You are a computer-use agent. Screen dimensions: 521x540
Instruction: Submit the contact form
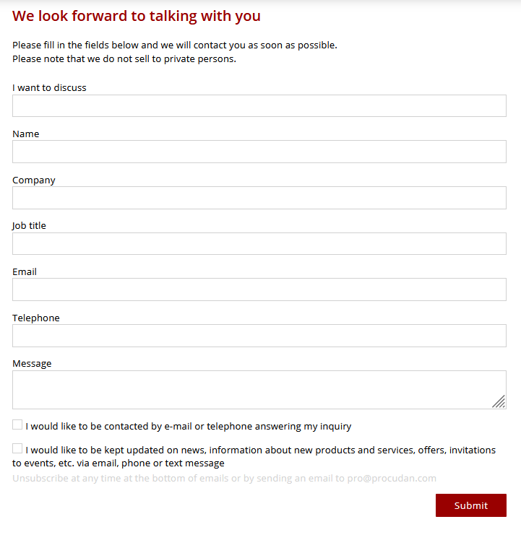tap(471, 505)
